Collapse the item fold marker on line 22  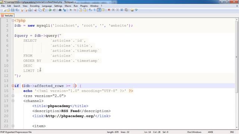[13, 126]
